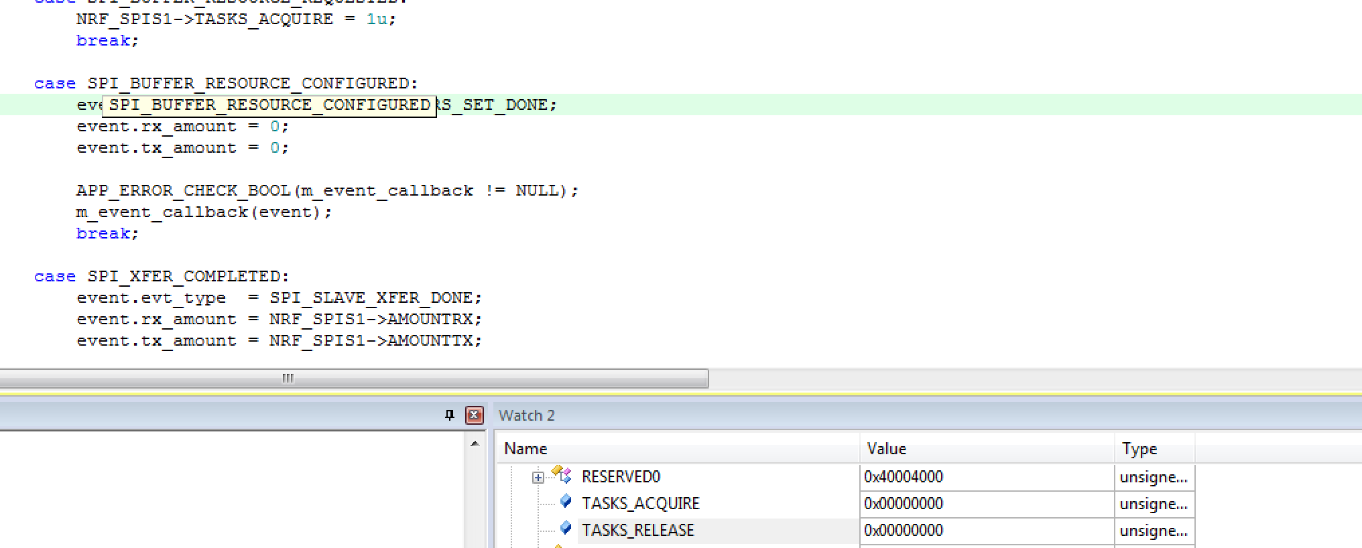Click the SPI_BUFFER_RESOURCE_CONFIGURED tooltip
Screen dimensions: 1362x548
[269, 106]
